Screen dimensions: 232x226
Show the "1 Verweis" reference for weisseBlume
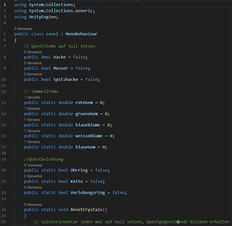click(x=32, y=131)
